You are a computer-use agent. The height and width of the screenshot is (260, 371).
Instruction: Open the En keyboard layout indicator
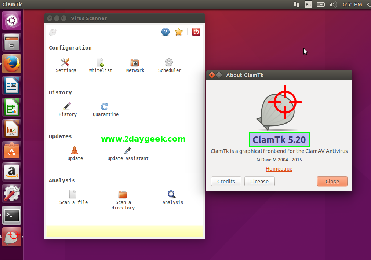(308, 4)
